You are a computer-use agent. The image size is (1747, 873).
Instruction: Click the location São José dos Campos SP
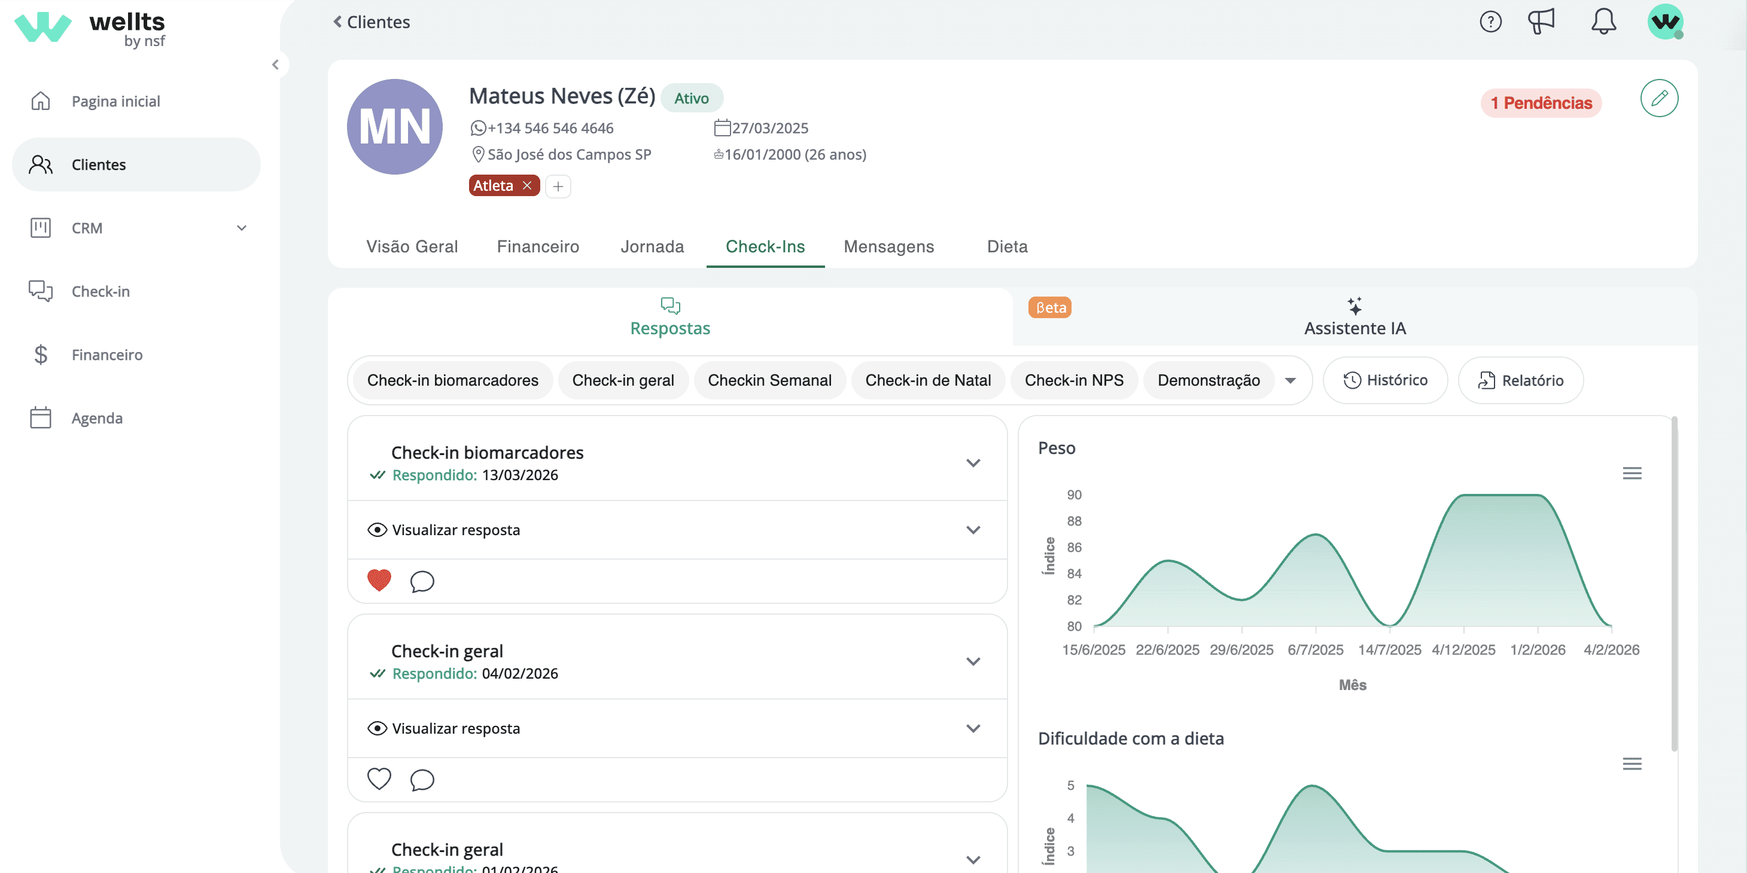click(x=569, y=154)
